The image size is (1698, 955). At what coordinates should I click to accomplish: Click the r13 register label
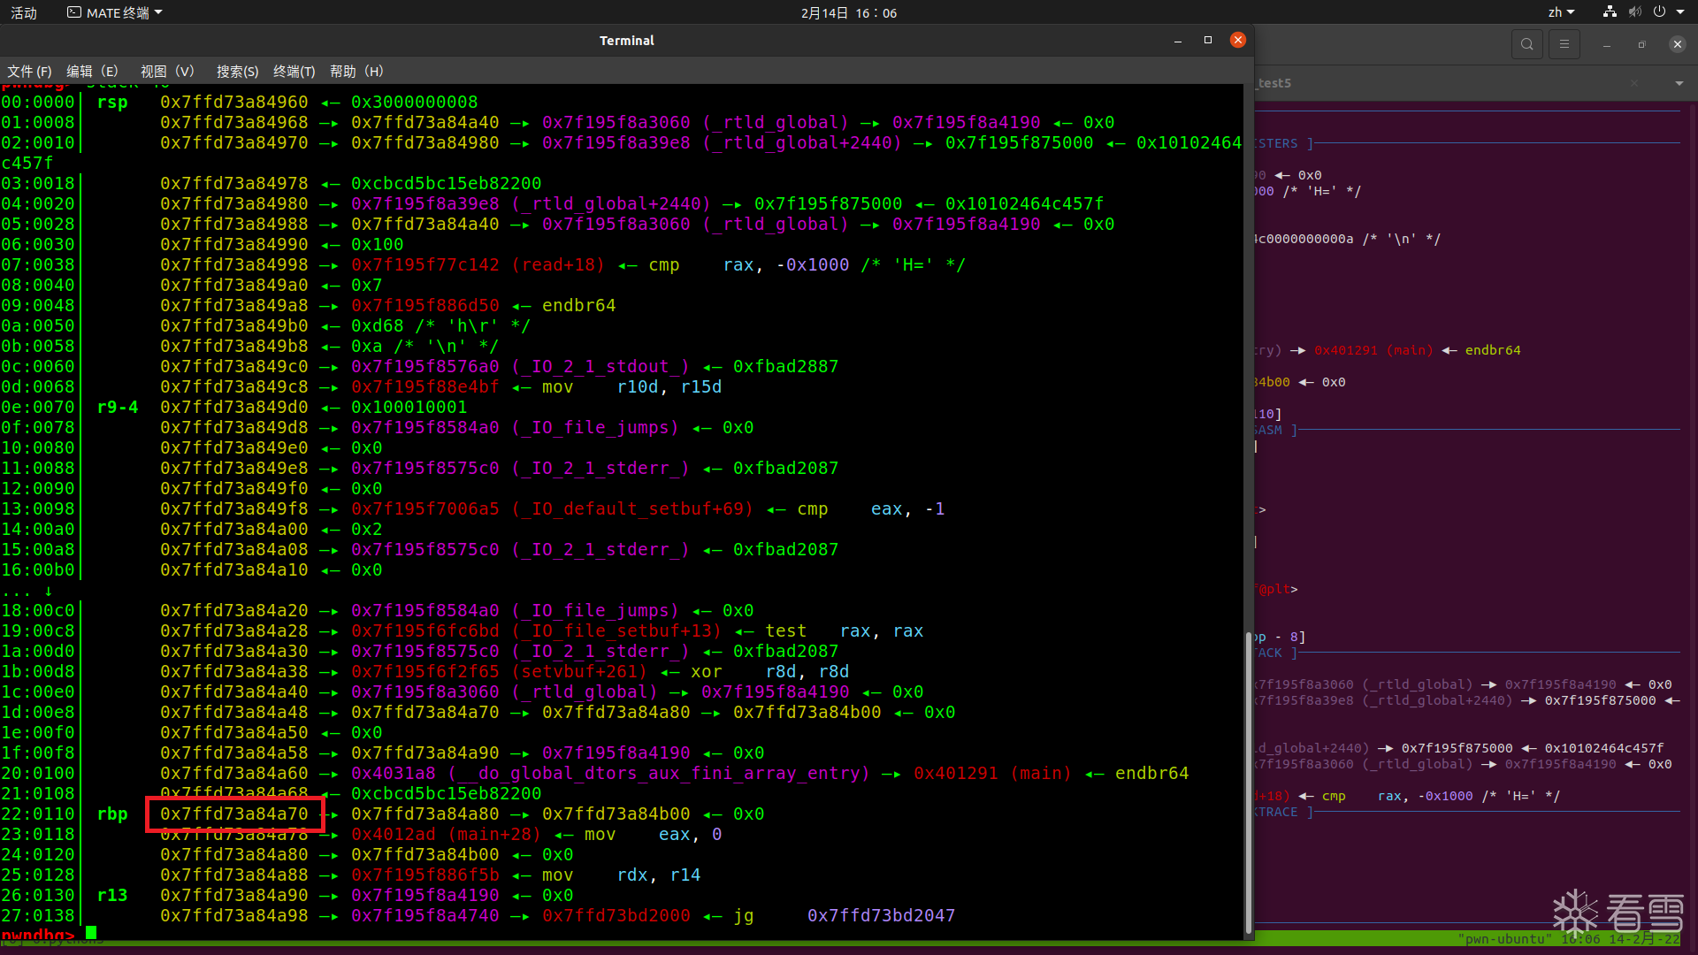click(112, 895)
